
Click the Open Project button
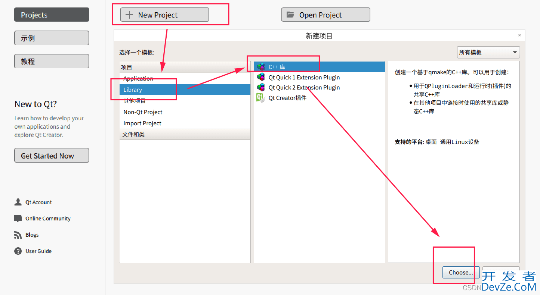[326, 15]
